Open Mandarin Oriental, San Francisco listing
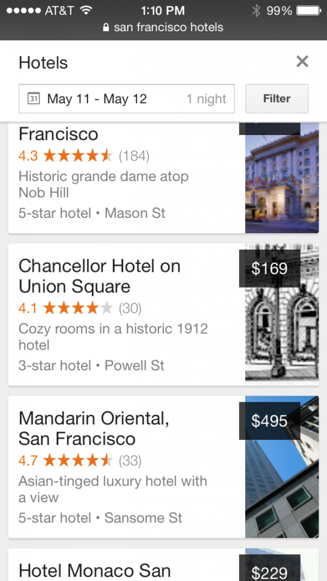Viewport: 327px width, 581px height. (163, 467)
